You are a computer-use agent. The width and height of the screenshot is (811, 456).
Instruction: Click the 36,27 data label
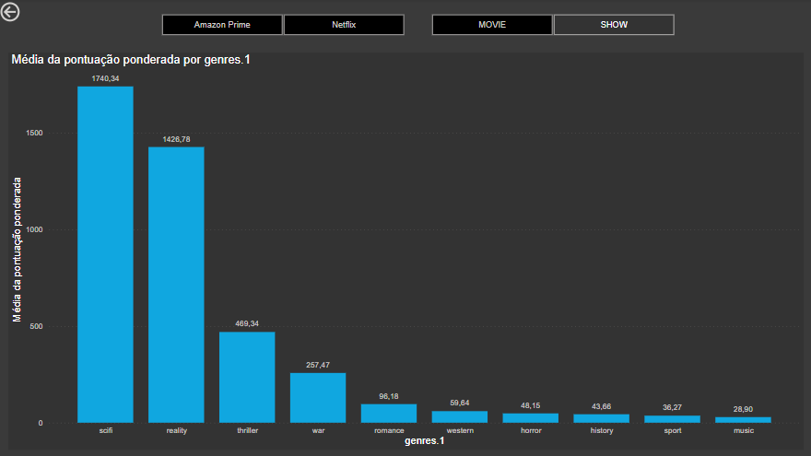673,407
